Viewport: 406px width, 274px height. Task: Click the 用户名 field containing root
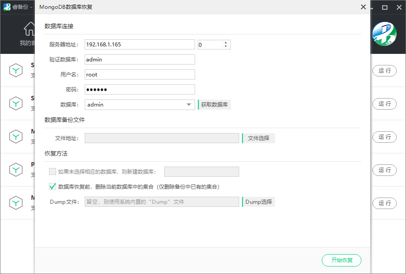tap(140, 74)
